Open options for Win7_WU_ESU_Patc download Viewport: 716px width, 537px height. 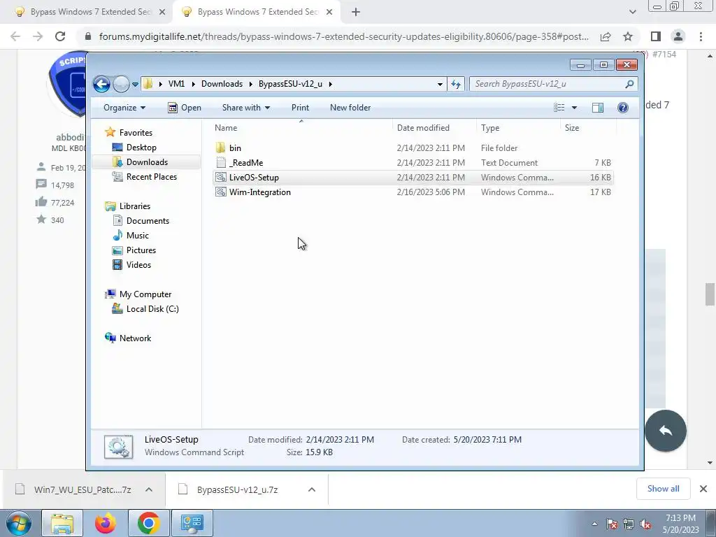coord(149,489)
